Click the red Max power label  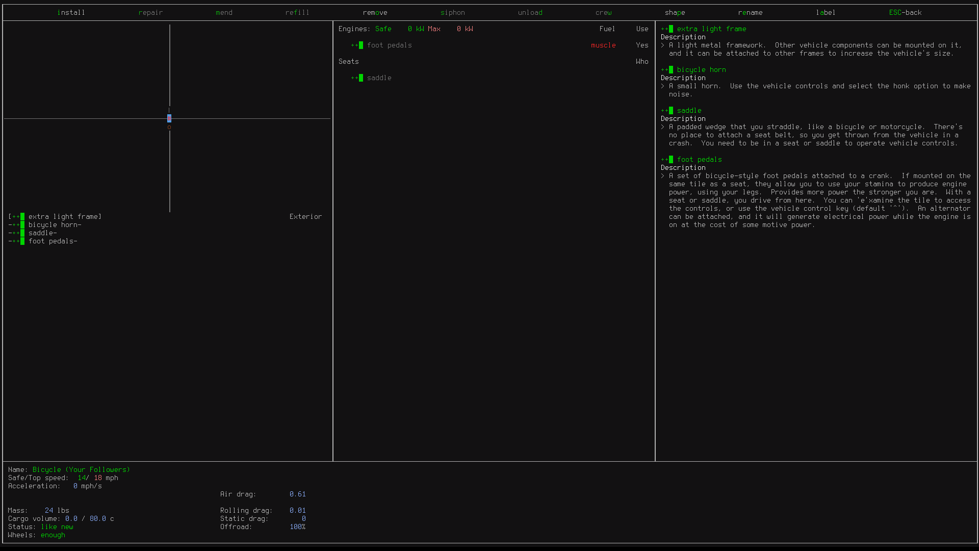click(434, 29)
